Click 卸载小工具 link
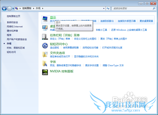Viewport: 158px width, 115px height. coord(101,30)
